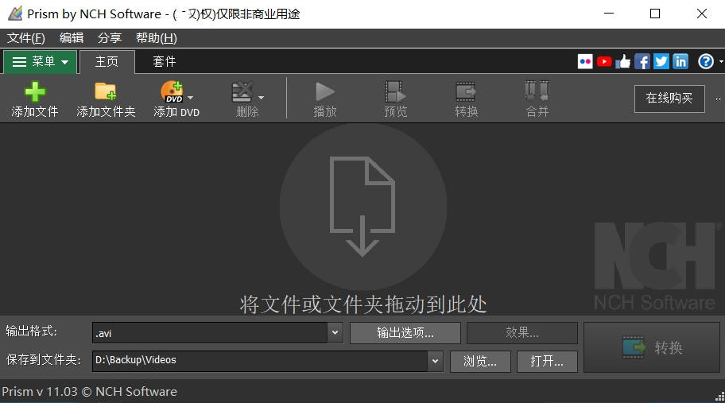Click the D:\Backup\Videos folder path field
725x403 pixels.
pos(260,361)
